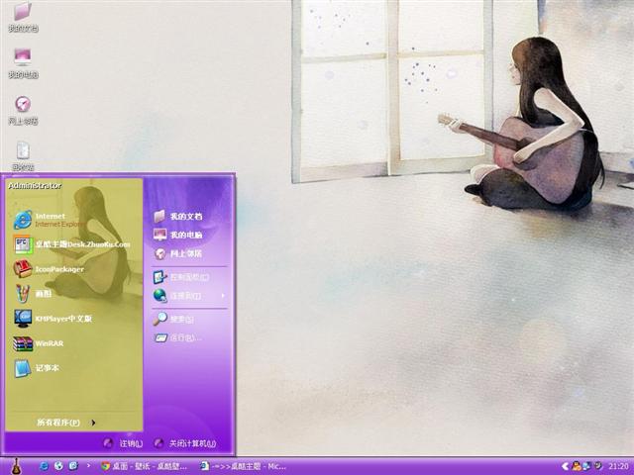Open Control Panel from start menu

(181, 277)
